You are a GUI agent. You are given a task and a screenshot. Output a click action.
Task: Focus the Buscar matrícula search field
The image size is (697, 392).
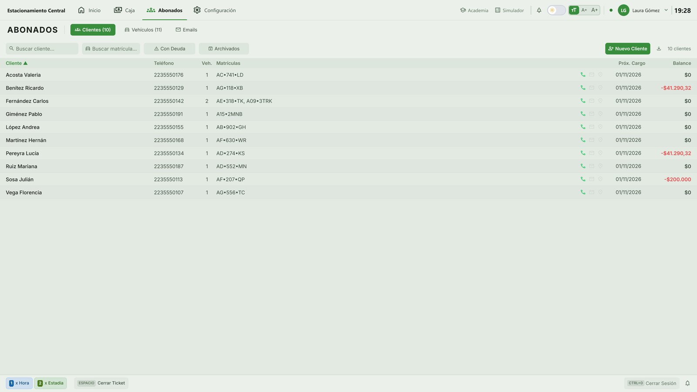click(x=111, y=49)
